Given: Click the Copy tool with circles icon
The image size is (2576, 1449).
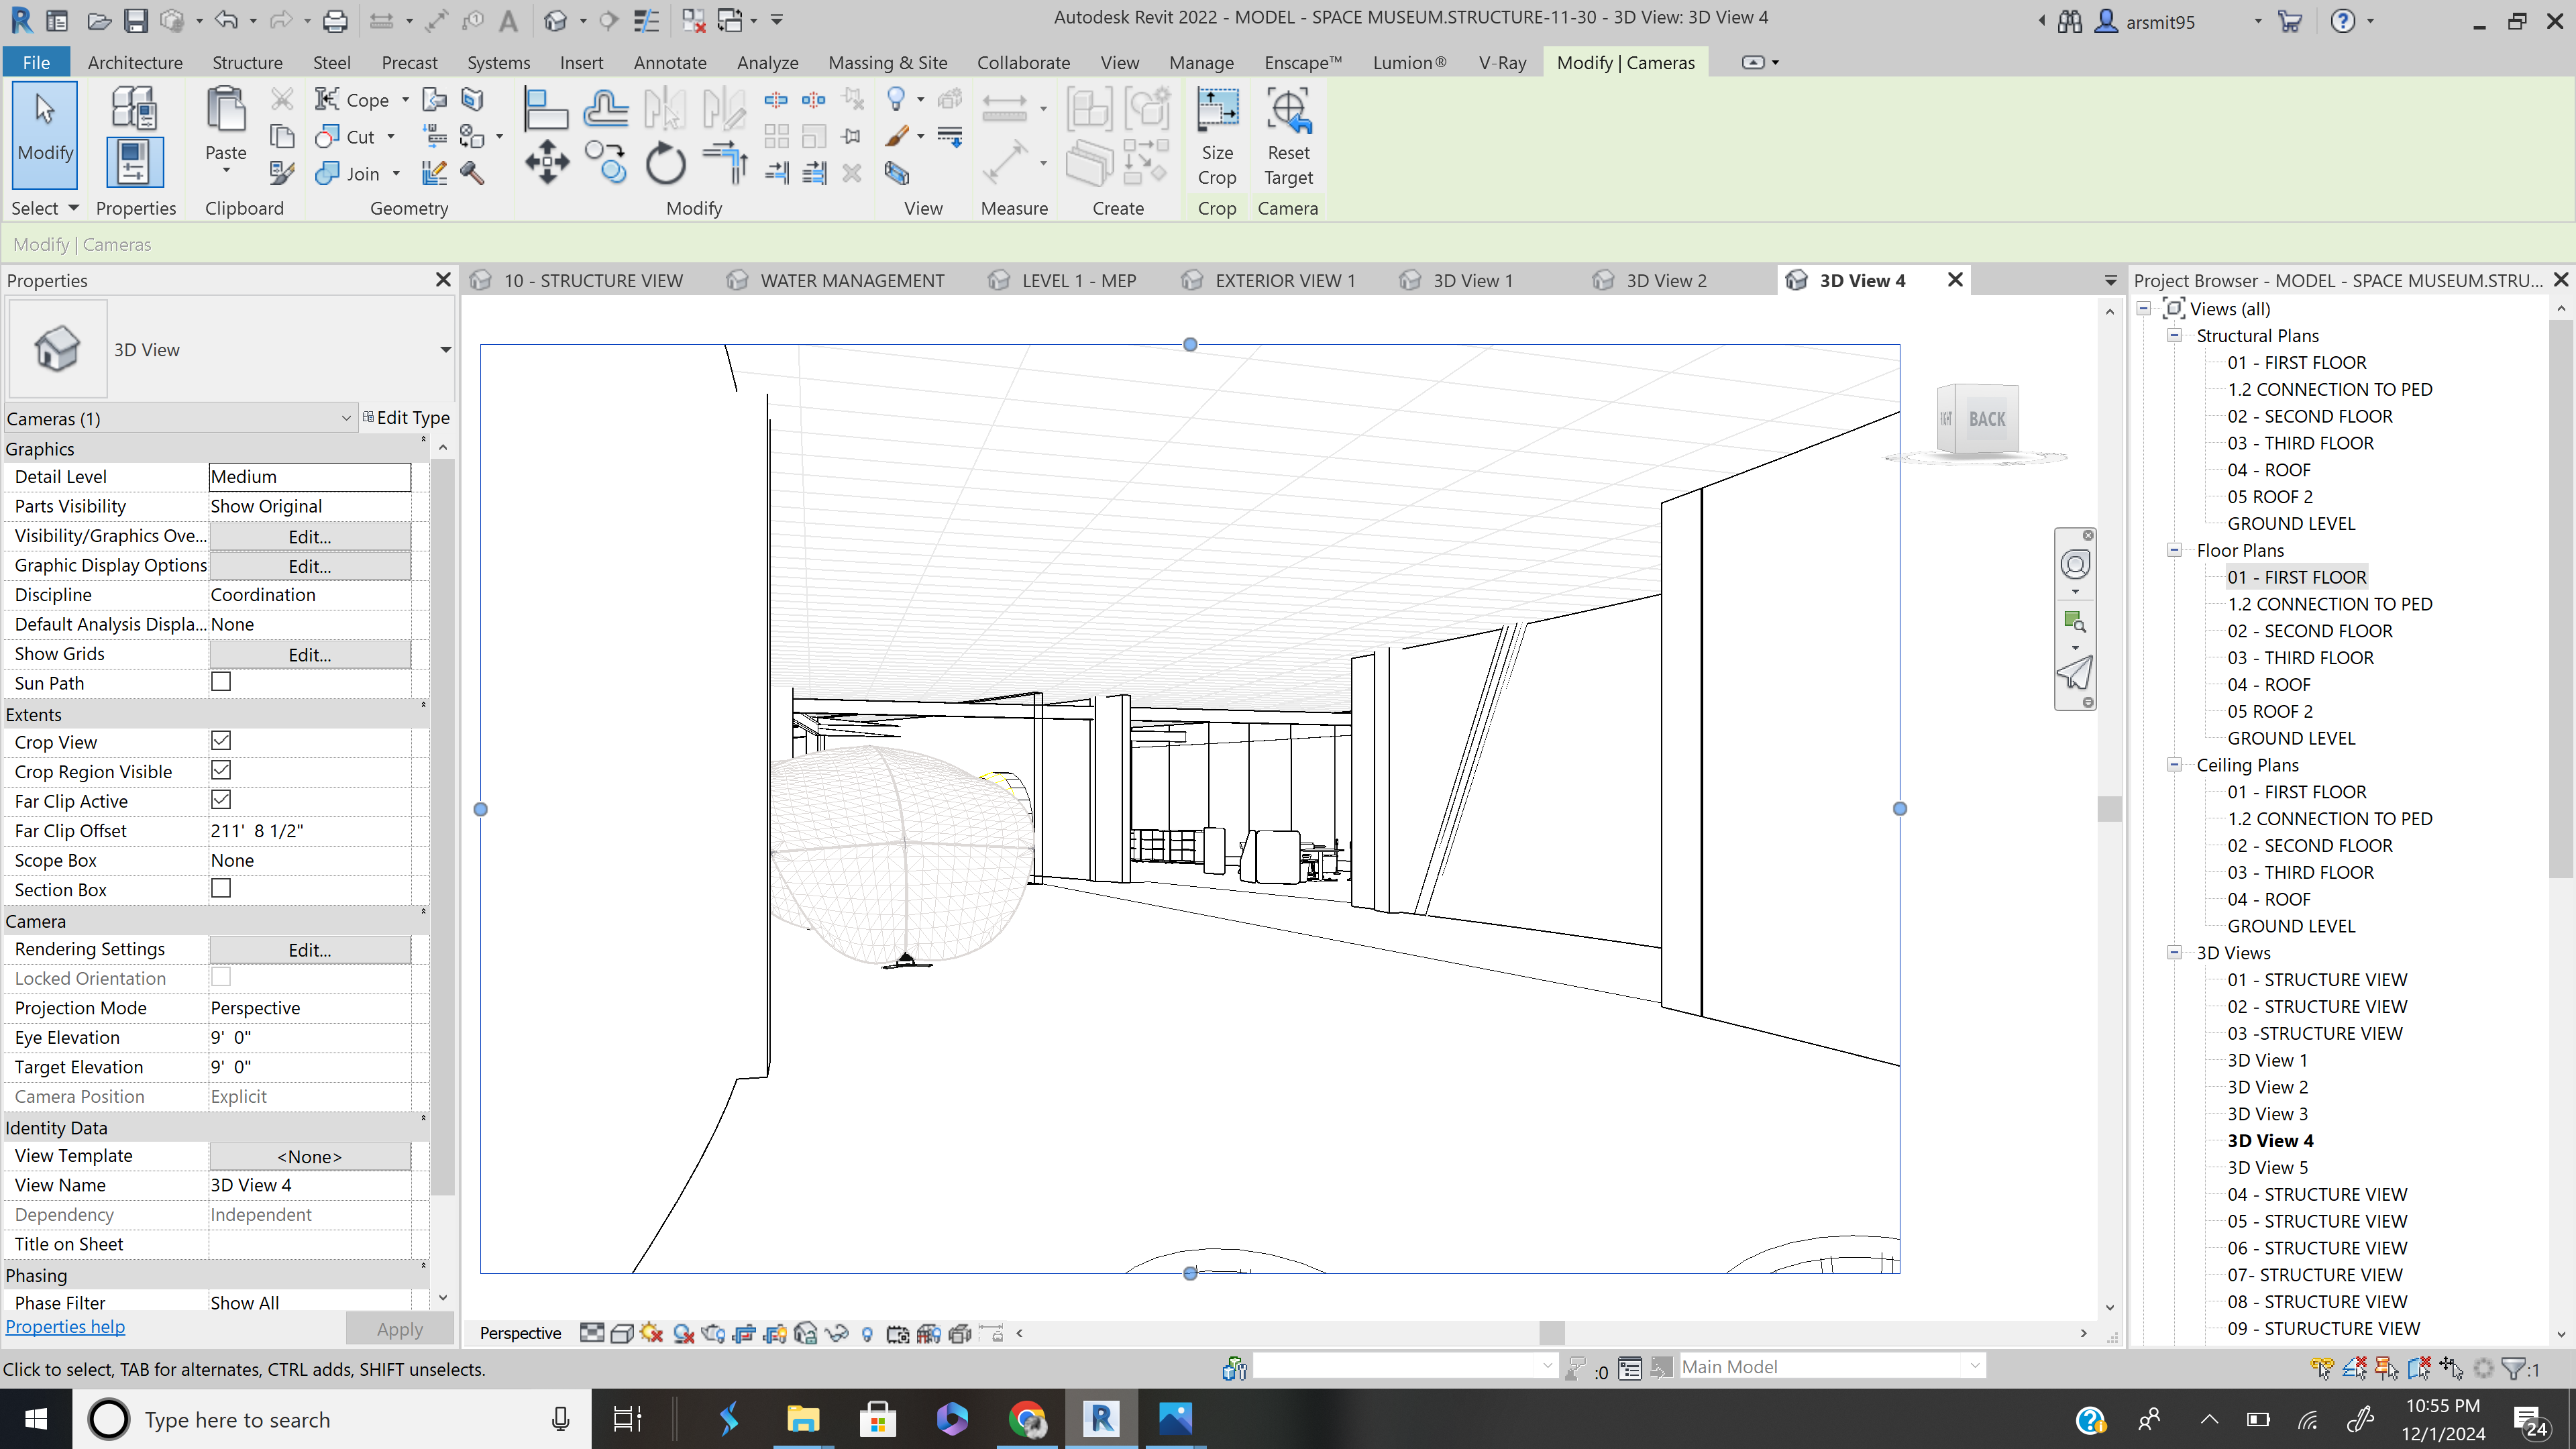Looking at the screenshot, I should click(606, 163).
